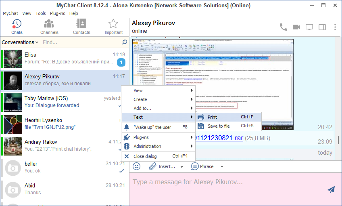Click the screen sharing monitor icon
This screenshot has width=342, height=206.
pos(309,27)
